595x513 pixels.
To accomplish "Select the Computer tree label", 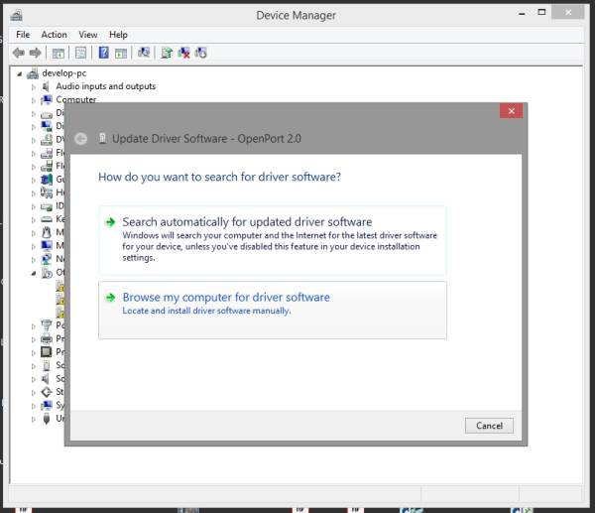I will (x=76, y=99).
